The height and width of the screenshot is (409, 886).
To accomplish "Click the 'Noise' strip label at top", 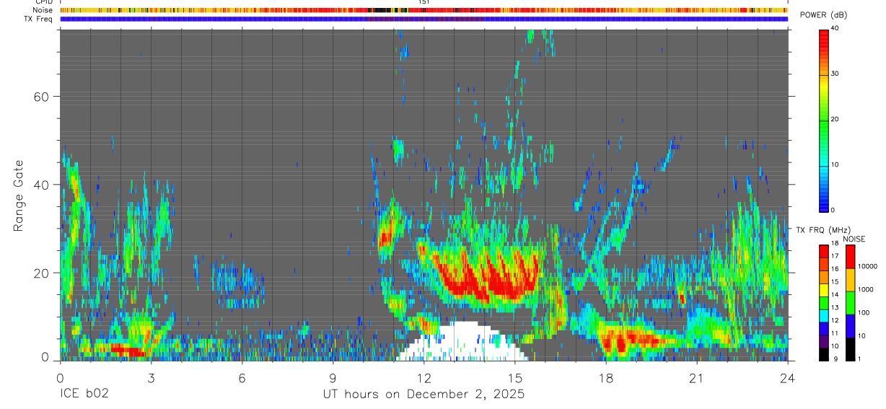I will coord(43,10).
